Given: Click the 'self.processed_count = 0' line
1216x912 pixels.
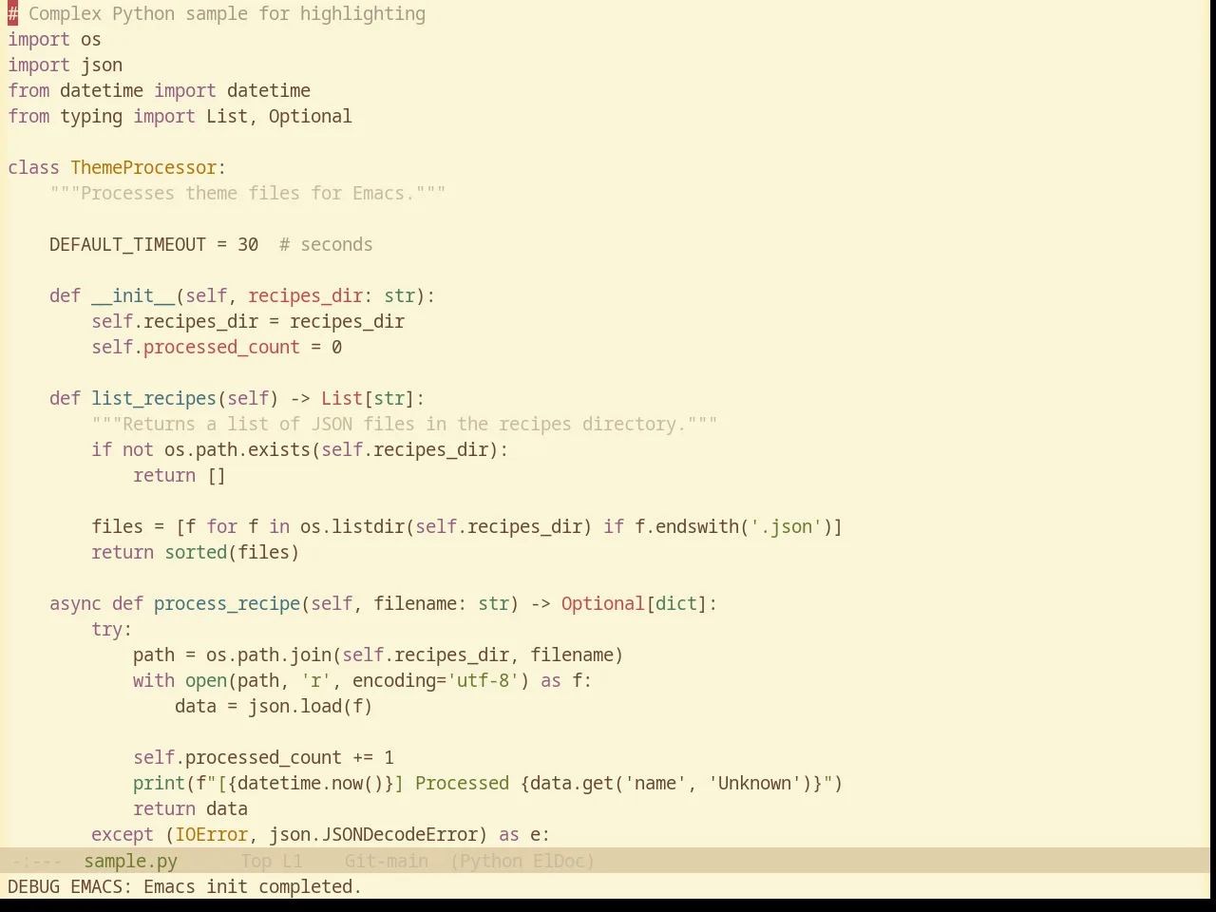Looking at the screenshot, I should (217, 347).
